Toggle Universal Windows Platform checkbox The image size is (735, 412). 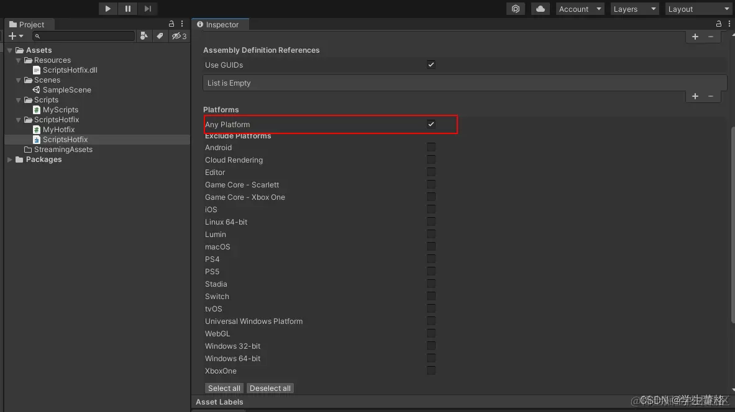431,321
